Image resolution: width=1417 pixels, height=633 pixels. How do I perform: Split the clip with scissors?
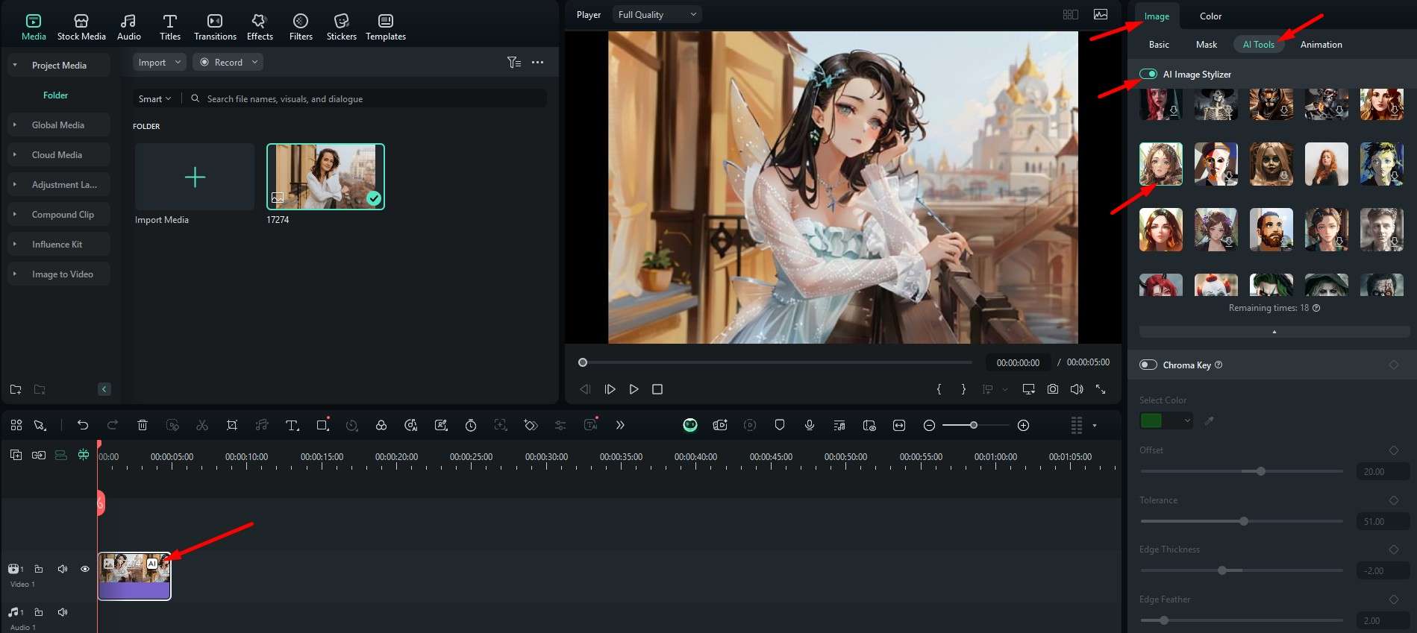pyautogui.click(x=201, y=425)
